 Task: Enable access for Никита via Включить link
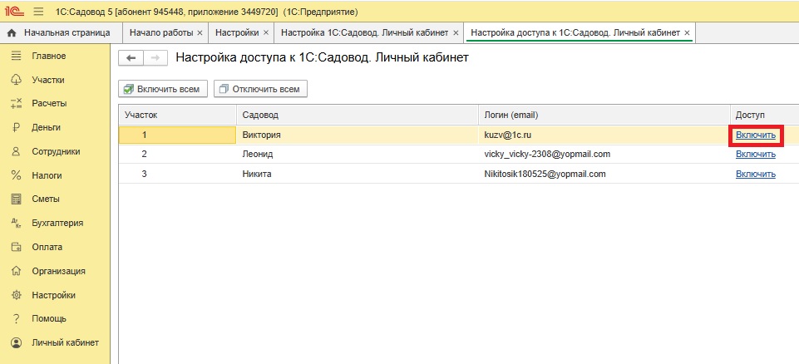(756, 175)
